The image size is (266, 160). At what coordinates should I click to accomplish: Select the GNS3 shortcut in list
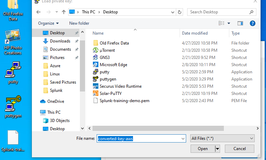coord(105,58)
